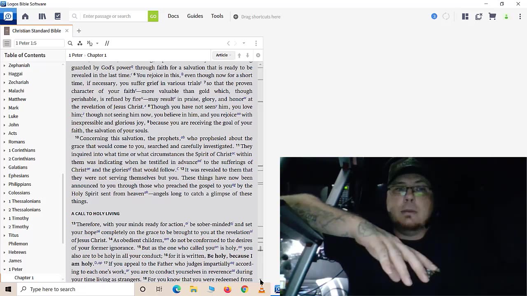
Task: Expand the Romans tree entry
Action: pos(5,142)
